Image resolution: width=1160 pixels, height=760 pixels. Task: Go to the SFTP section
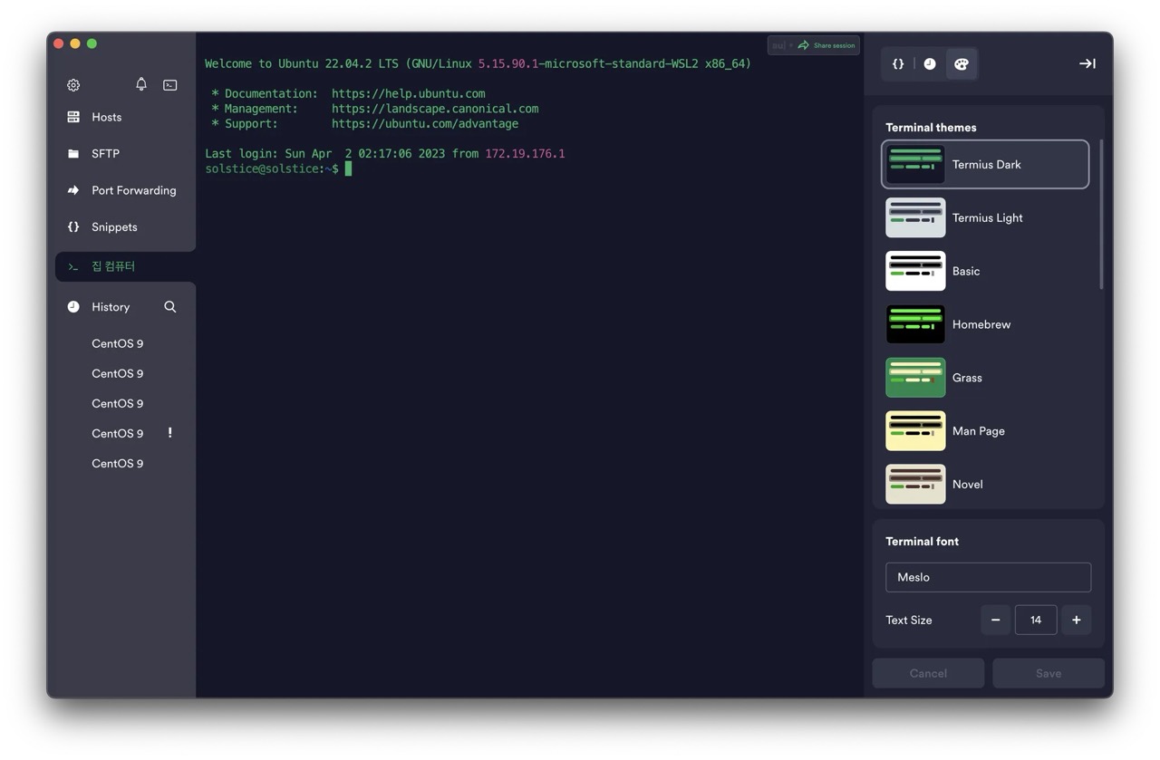tap(105, 154)
